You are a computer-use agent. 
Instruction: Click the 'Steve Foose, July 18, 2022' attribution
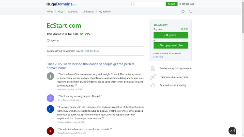69,100
